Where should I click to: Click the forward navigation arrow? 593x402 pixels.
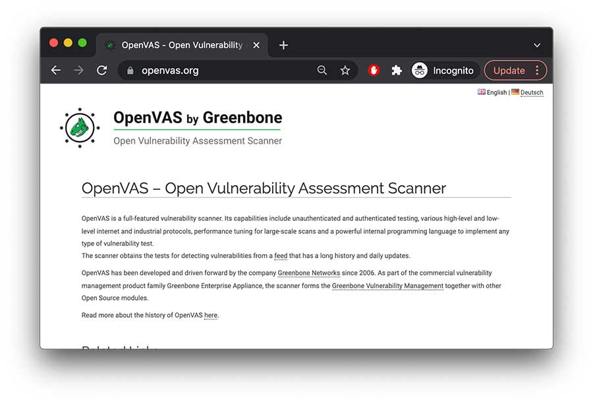[x=78, y=70]
